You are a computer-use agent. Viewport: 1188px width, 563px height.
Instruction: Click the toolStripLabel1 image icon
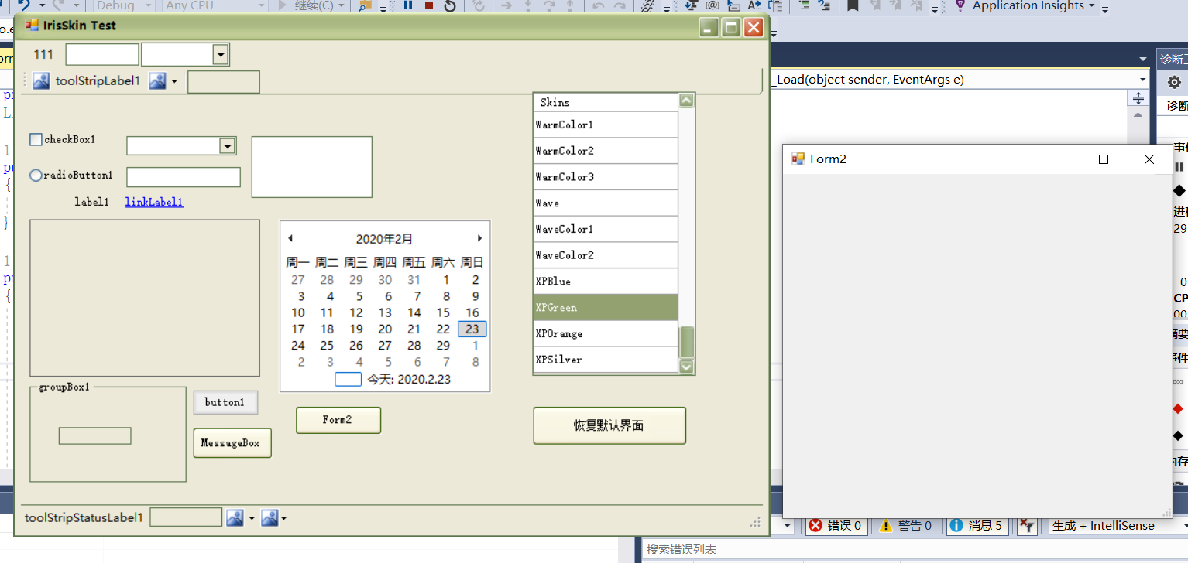coord(40,80)
